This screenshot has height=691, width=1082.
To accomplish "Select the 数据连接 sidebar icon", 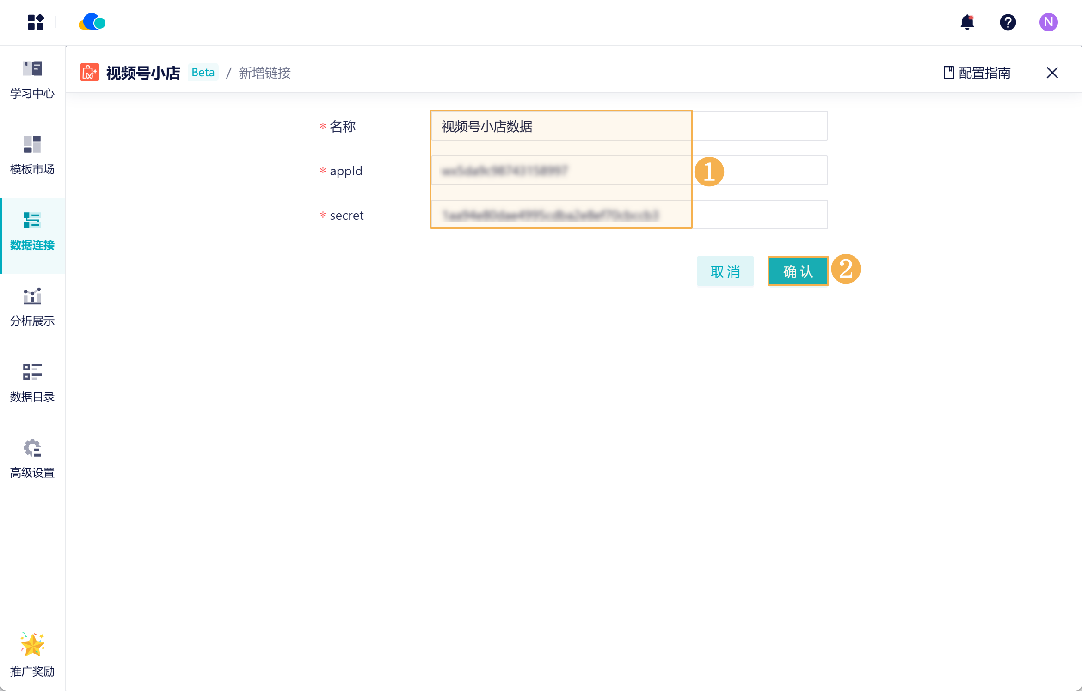I will pos(32,228).
